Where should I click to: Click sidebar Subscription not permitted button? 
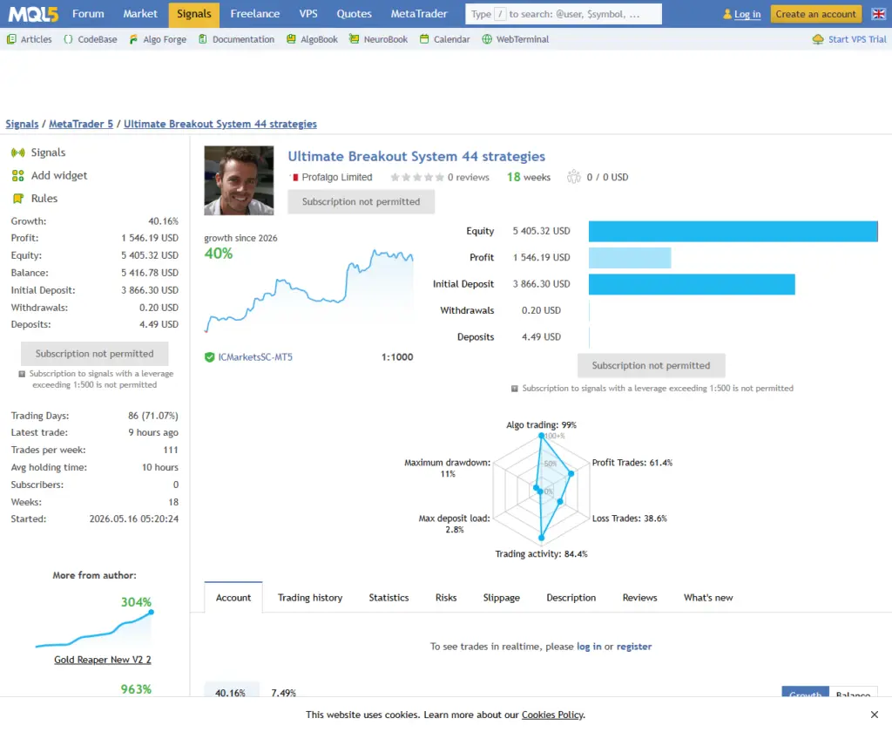94,354
